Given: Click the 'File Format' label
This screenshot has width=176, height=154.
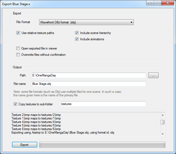Looking at the screenshot, I should 23,22.
